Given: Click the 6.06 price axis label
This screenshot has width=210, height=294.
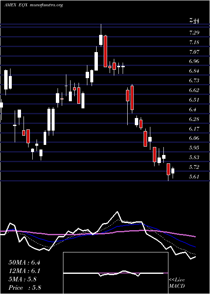Looking at the screenshot, I should 194,138.
